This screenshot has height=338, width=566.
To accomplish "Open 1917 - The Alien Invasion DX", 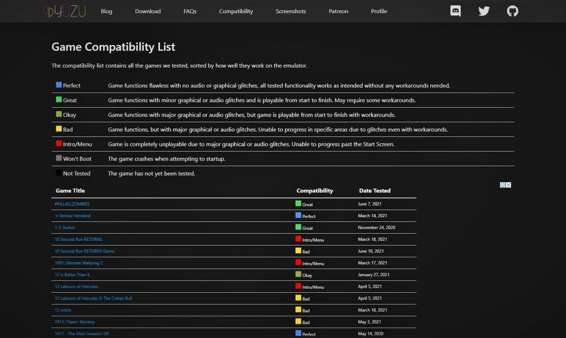I will pos(83,334).
